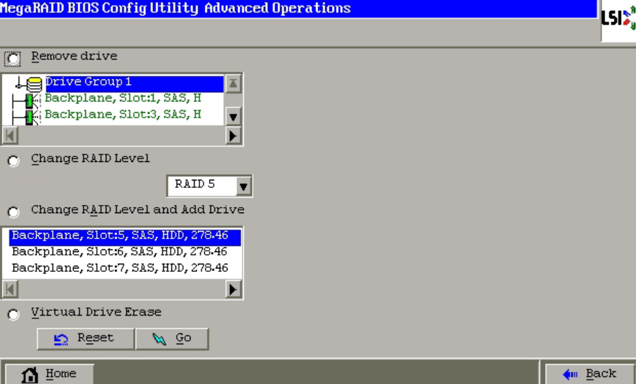Image resolution: width=636 pixels, height=384 pixels.
Task: Select the Remove drive radio option
Action: click(13, 58)
